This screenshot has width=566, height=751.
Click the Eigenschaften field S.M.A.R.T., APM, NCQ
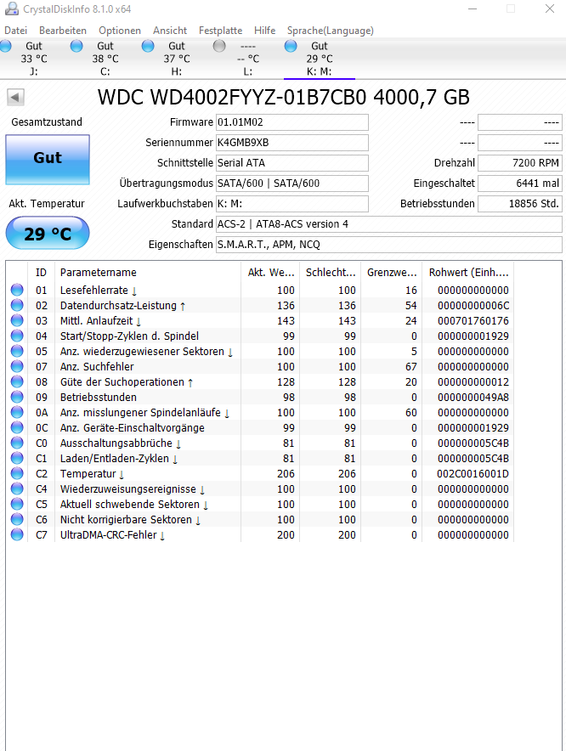(389, 245)
